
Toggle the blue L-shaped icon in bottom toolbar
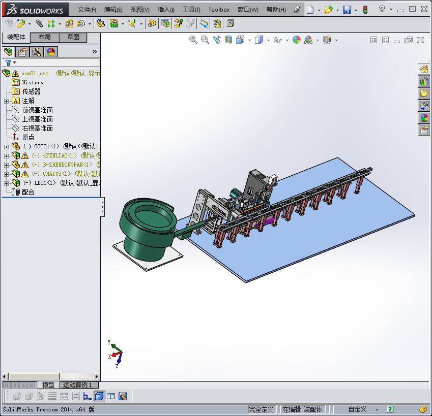pos(88,396)
